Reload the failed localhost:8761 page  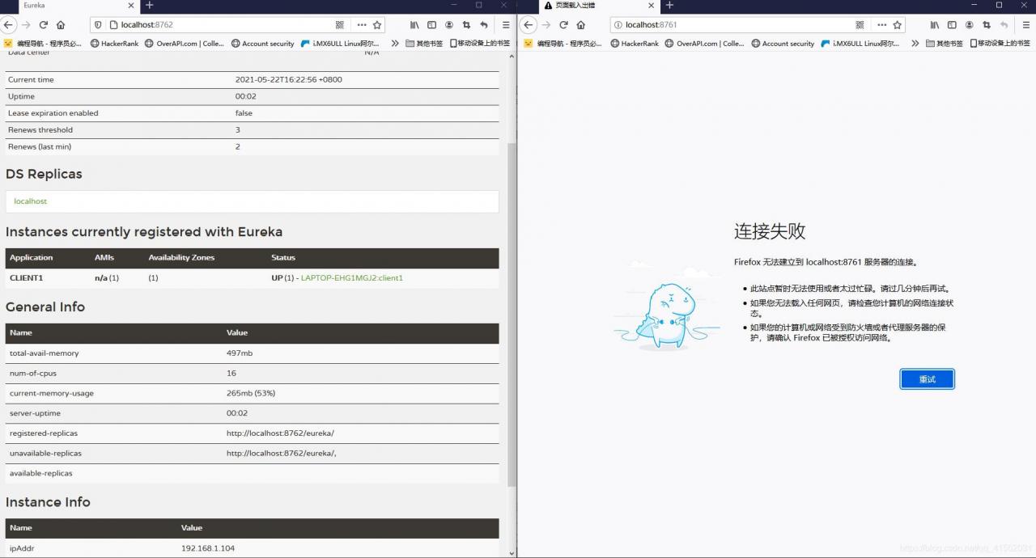coord(564,25)
